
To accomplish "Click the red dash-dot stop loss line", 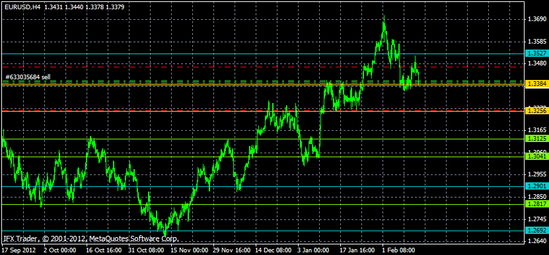I will point(262,67).
